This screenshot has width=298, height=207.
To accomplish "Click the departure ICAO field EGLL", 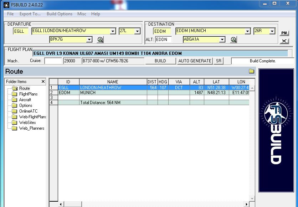I will 21,31.
